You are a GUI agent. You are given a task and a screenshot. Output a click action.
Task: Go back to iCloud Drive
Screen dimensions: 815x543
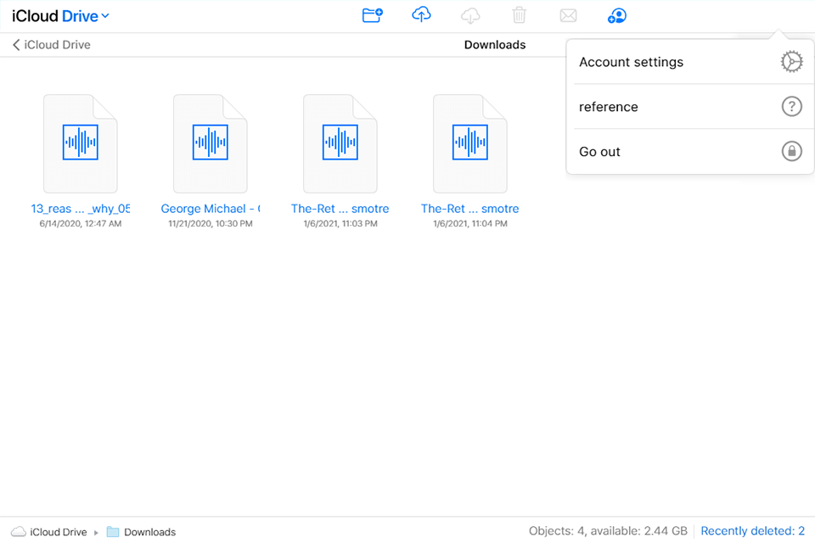coord(52,45)
